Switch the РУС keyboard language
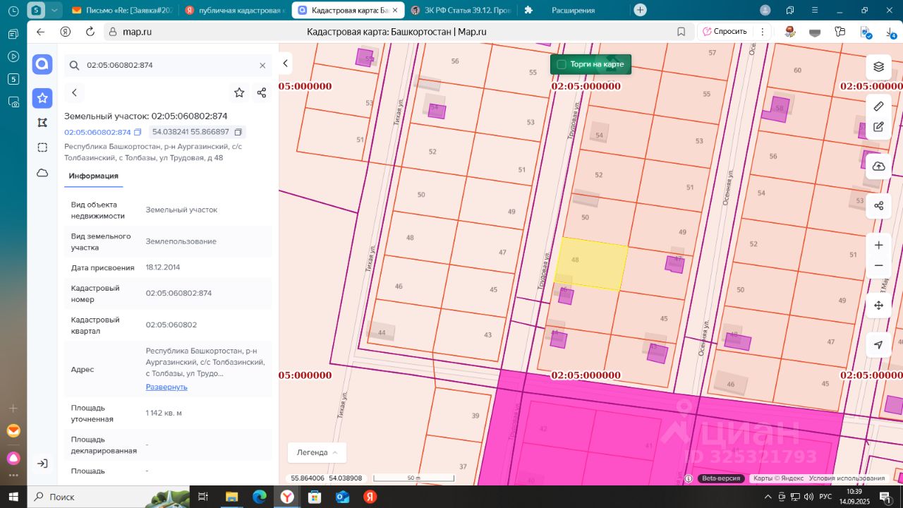Image resolution: width=903 pixels, height=508 pixels. (825, 497)
